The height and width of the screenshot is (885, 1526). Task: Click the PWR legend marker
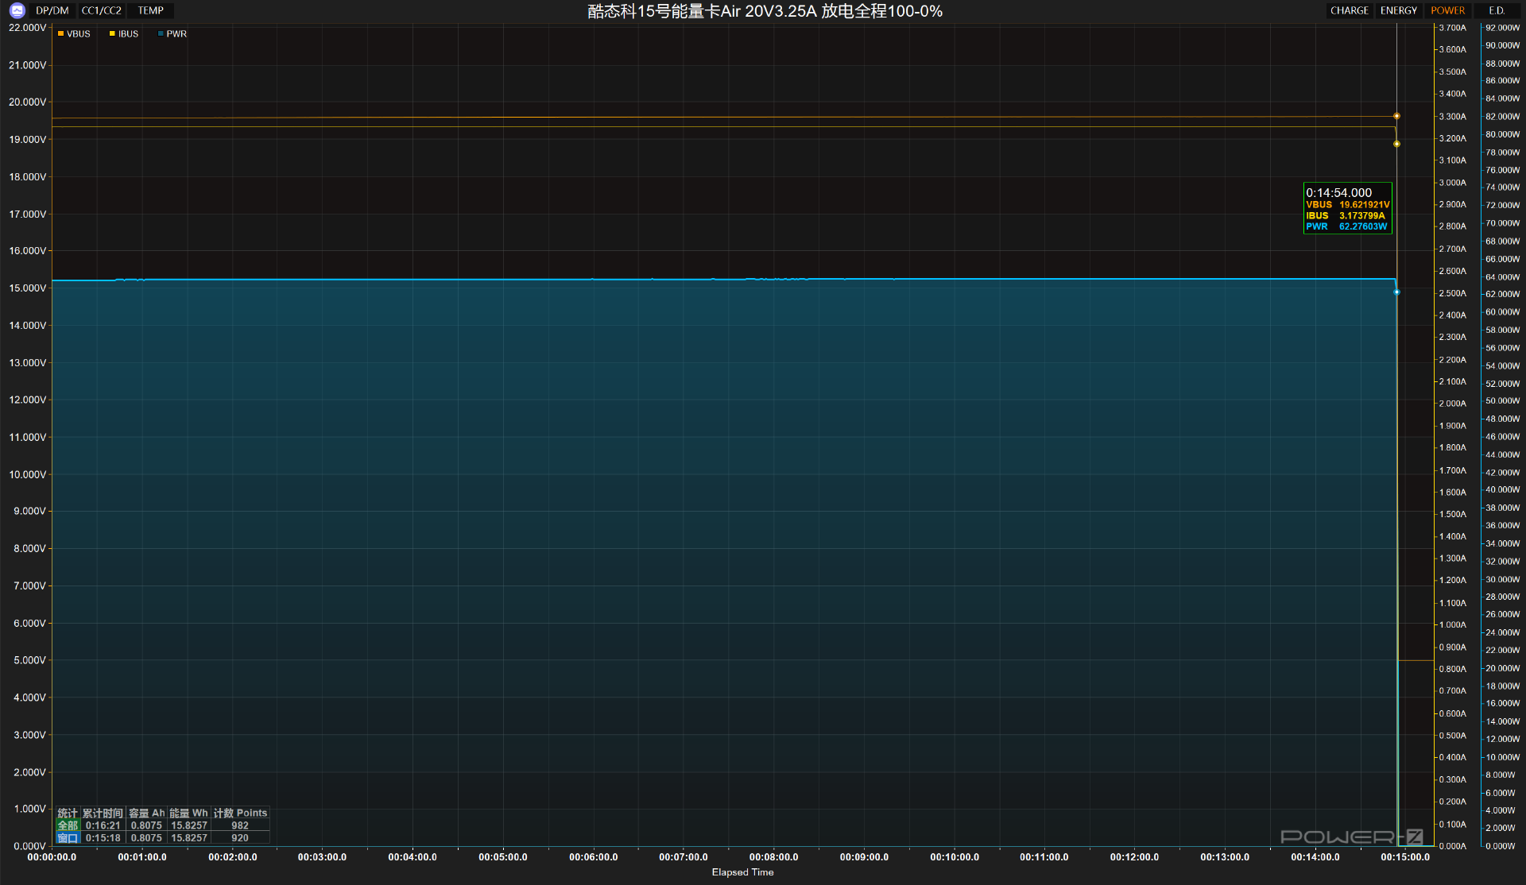[x=161, y=34]
